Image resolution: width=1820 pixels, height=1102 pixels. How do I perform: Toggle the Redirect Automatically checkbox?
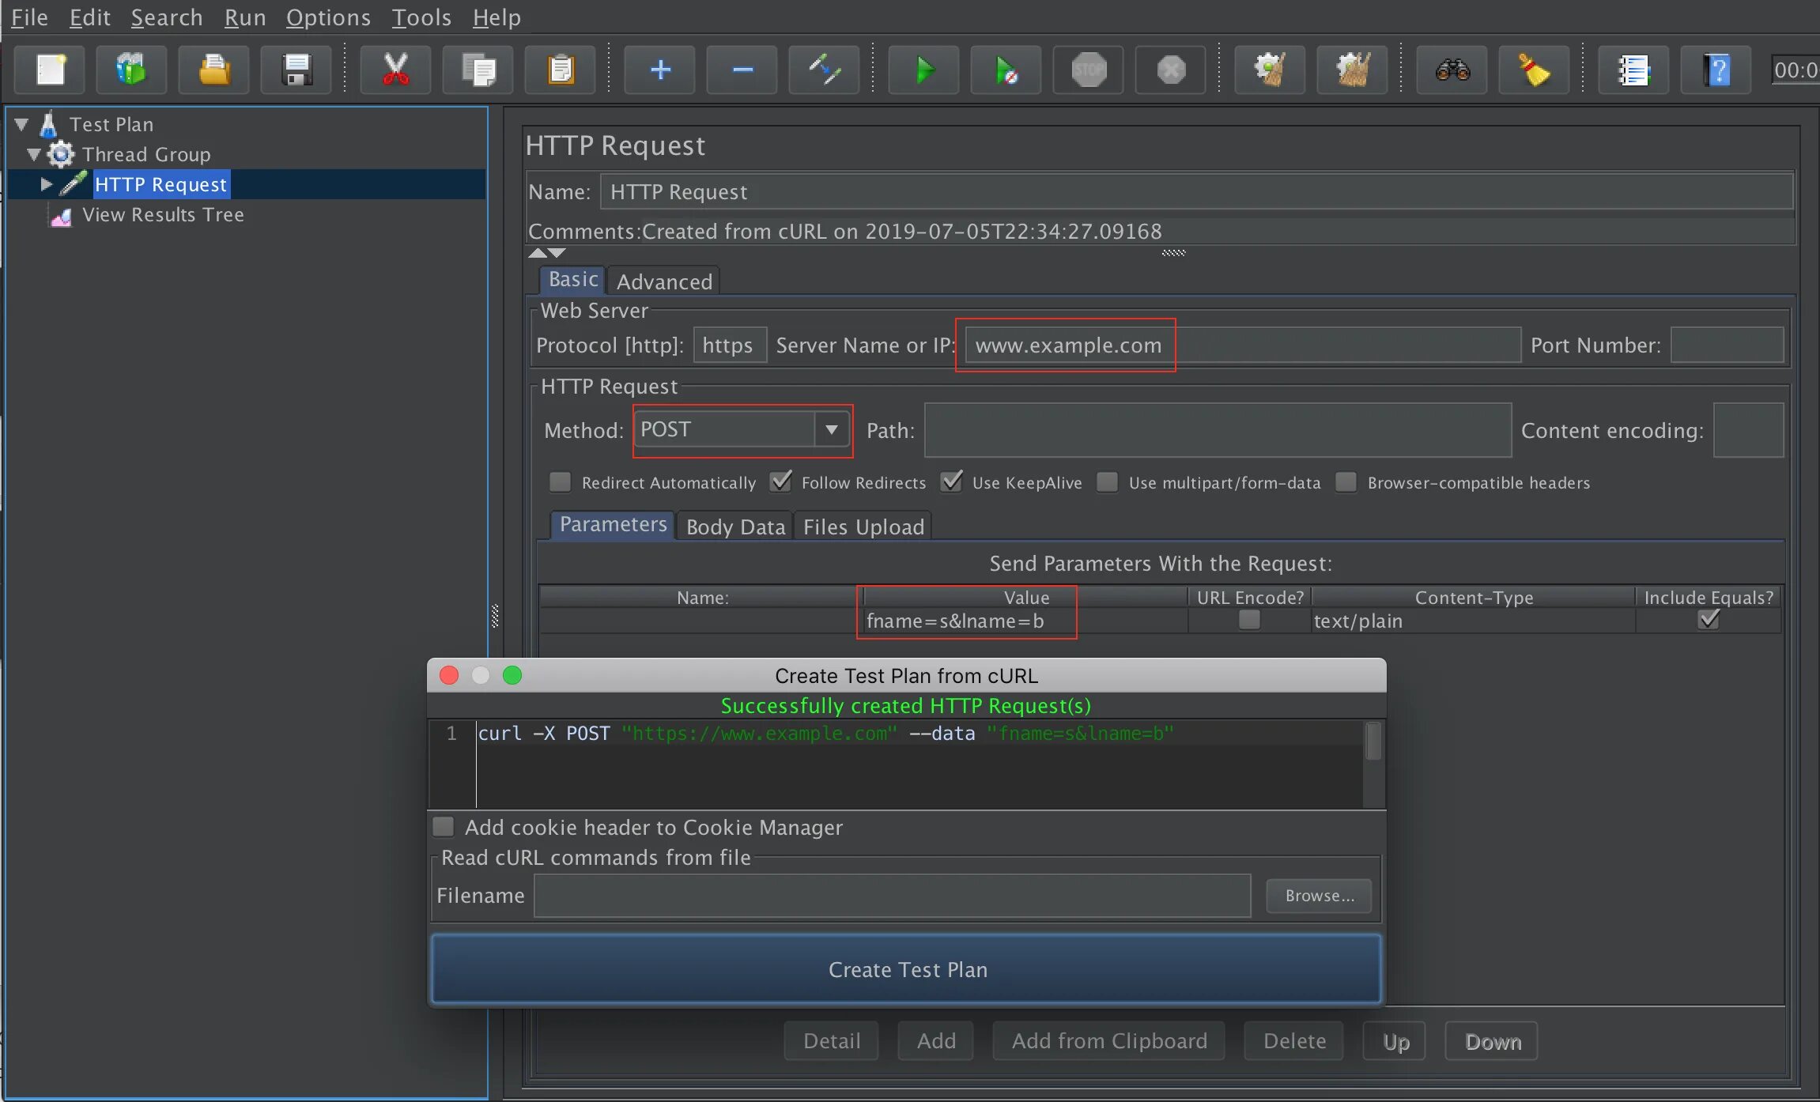click(557, 481)
